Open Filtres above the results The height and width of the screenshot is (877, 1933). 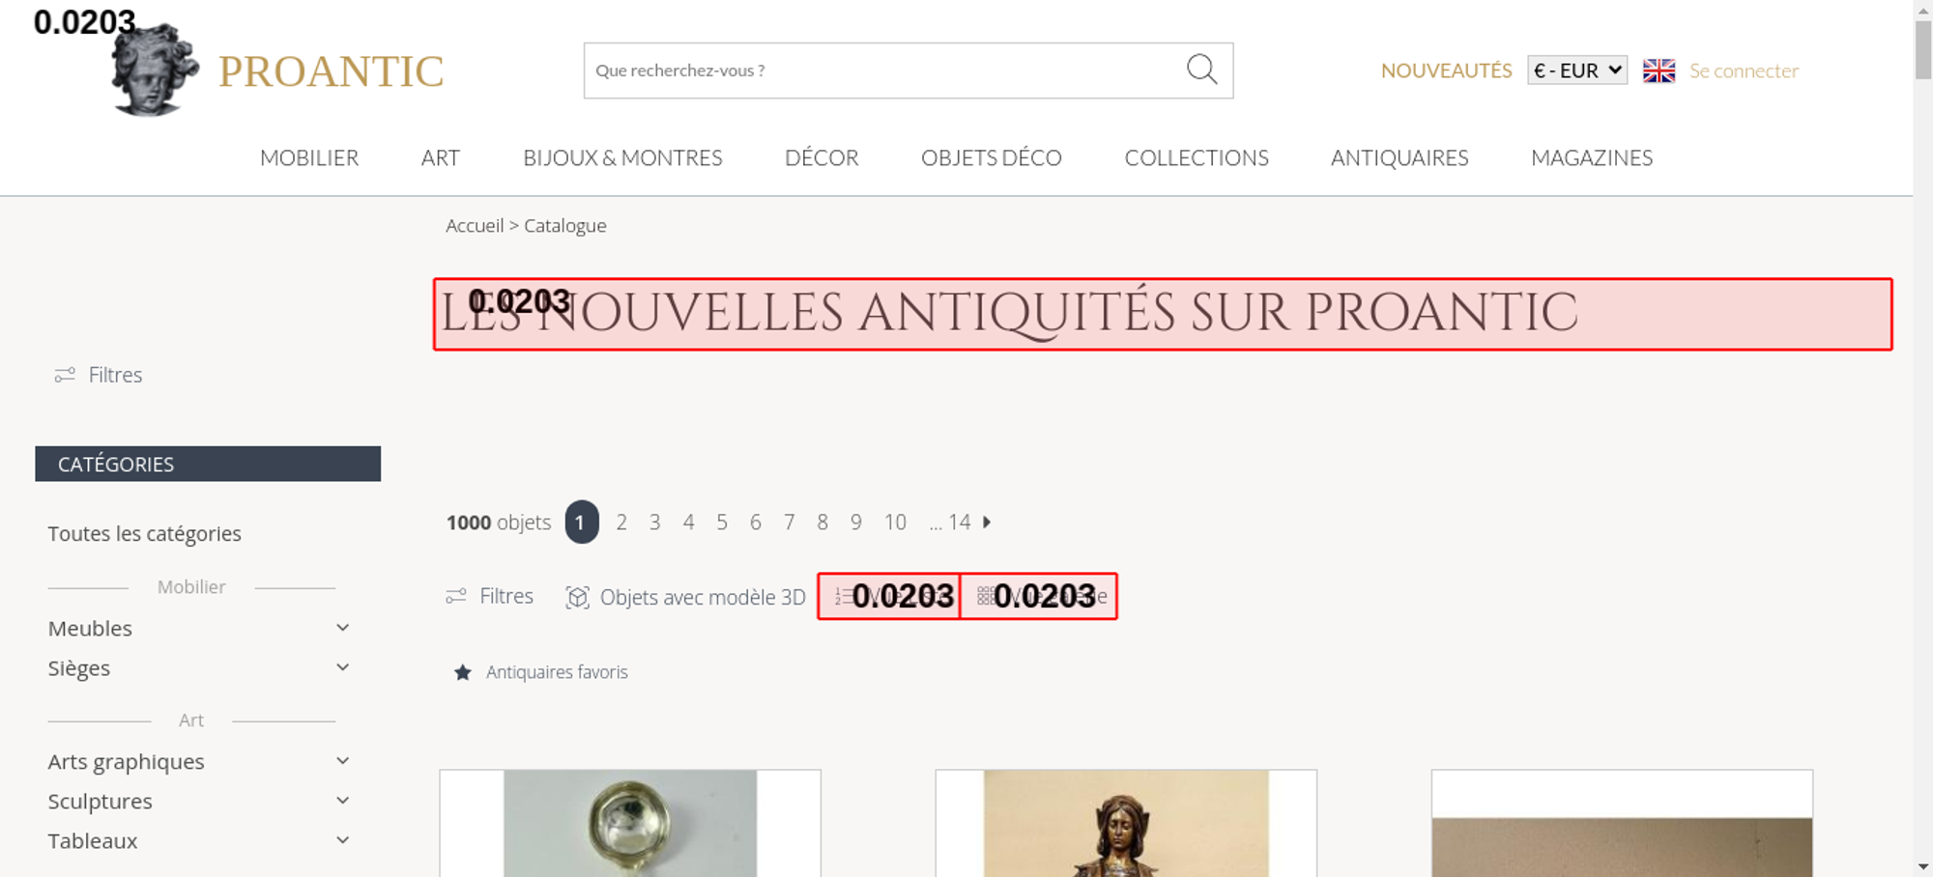point(490,596)
